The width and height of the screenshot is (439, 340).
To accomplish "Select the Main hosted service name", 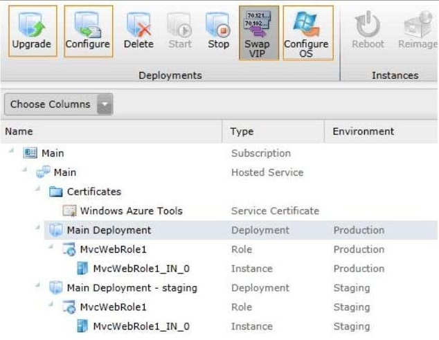I will (x=65, y=172).
